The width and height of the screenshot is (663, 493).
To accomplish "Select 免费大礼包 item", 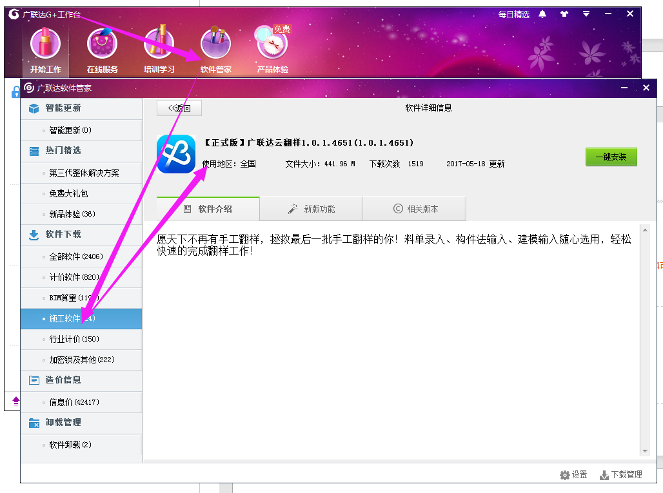I will tap(81, 193).
